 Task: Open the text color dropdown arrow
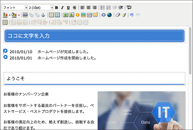pyautogui.click(x=10, y=15)
